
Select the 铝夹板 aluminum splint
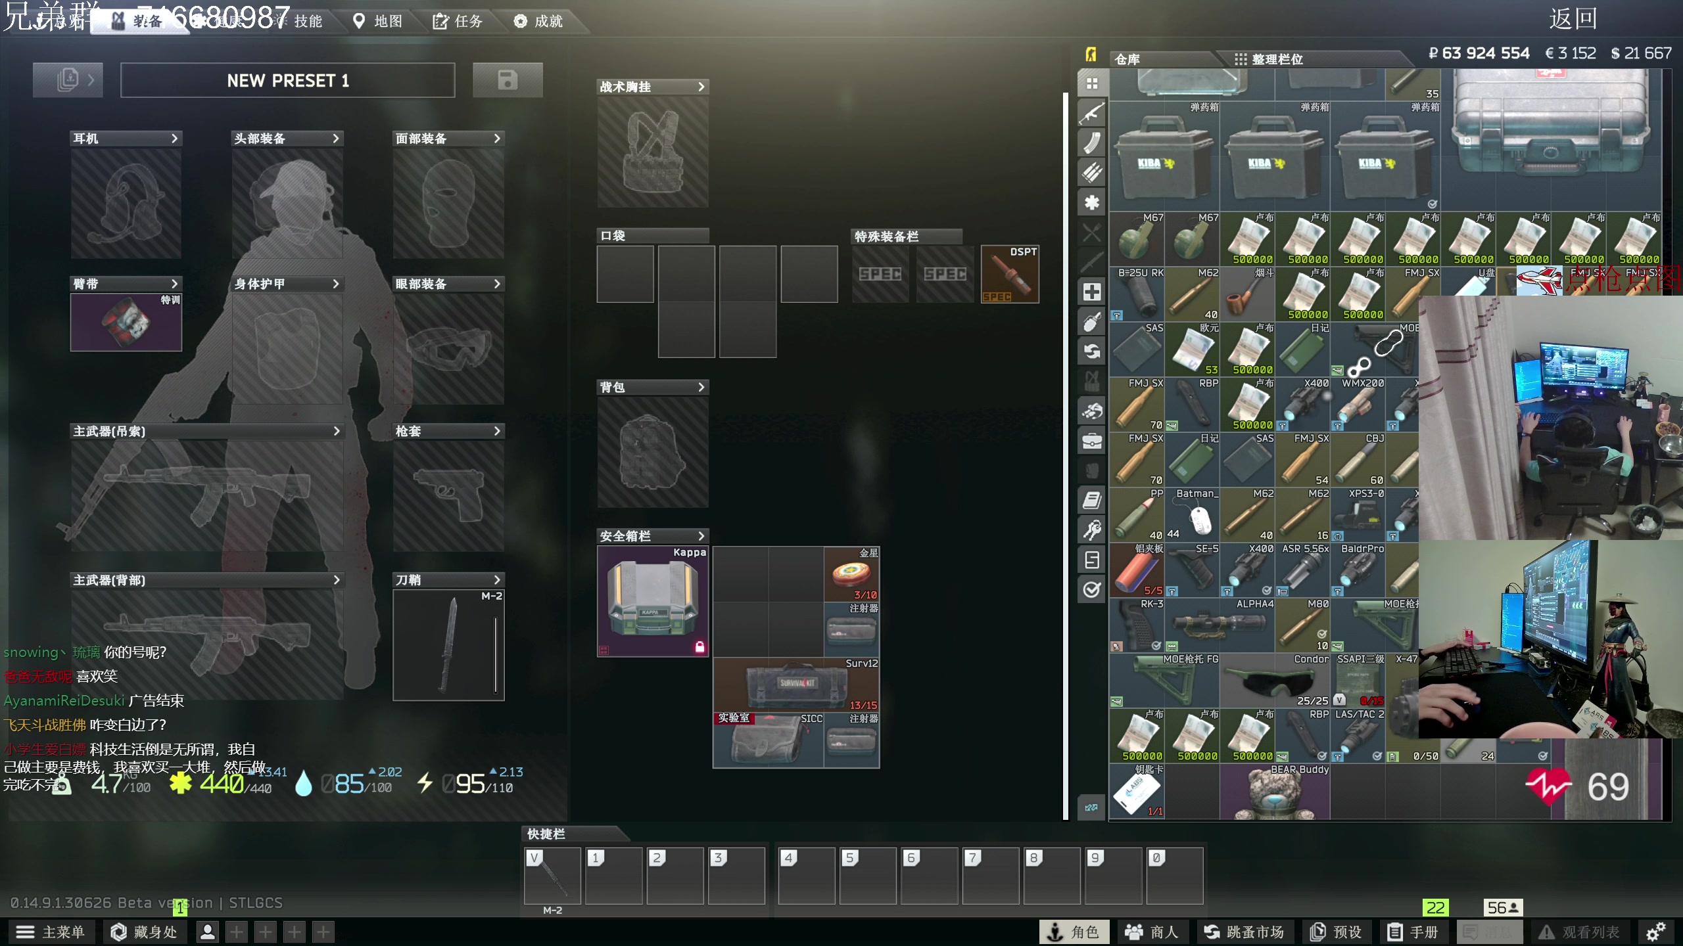1137,570
